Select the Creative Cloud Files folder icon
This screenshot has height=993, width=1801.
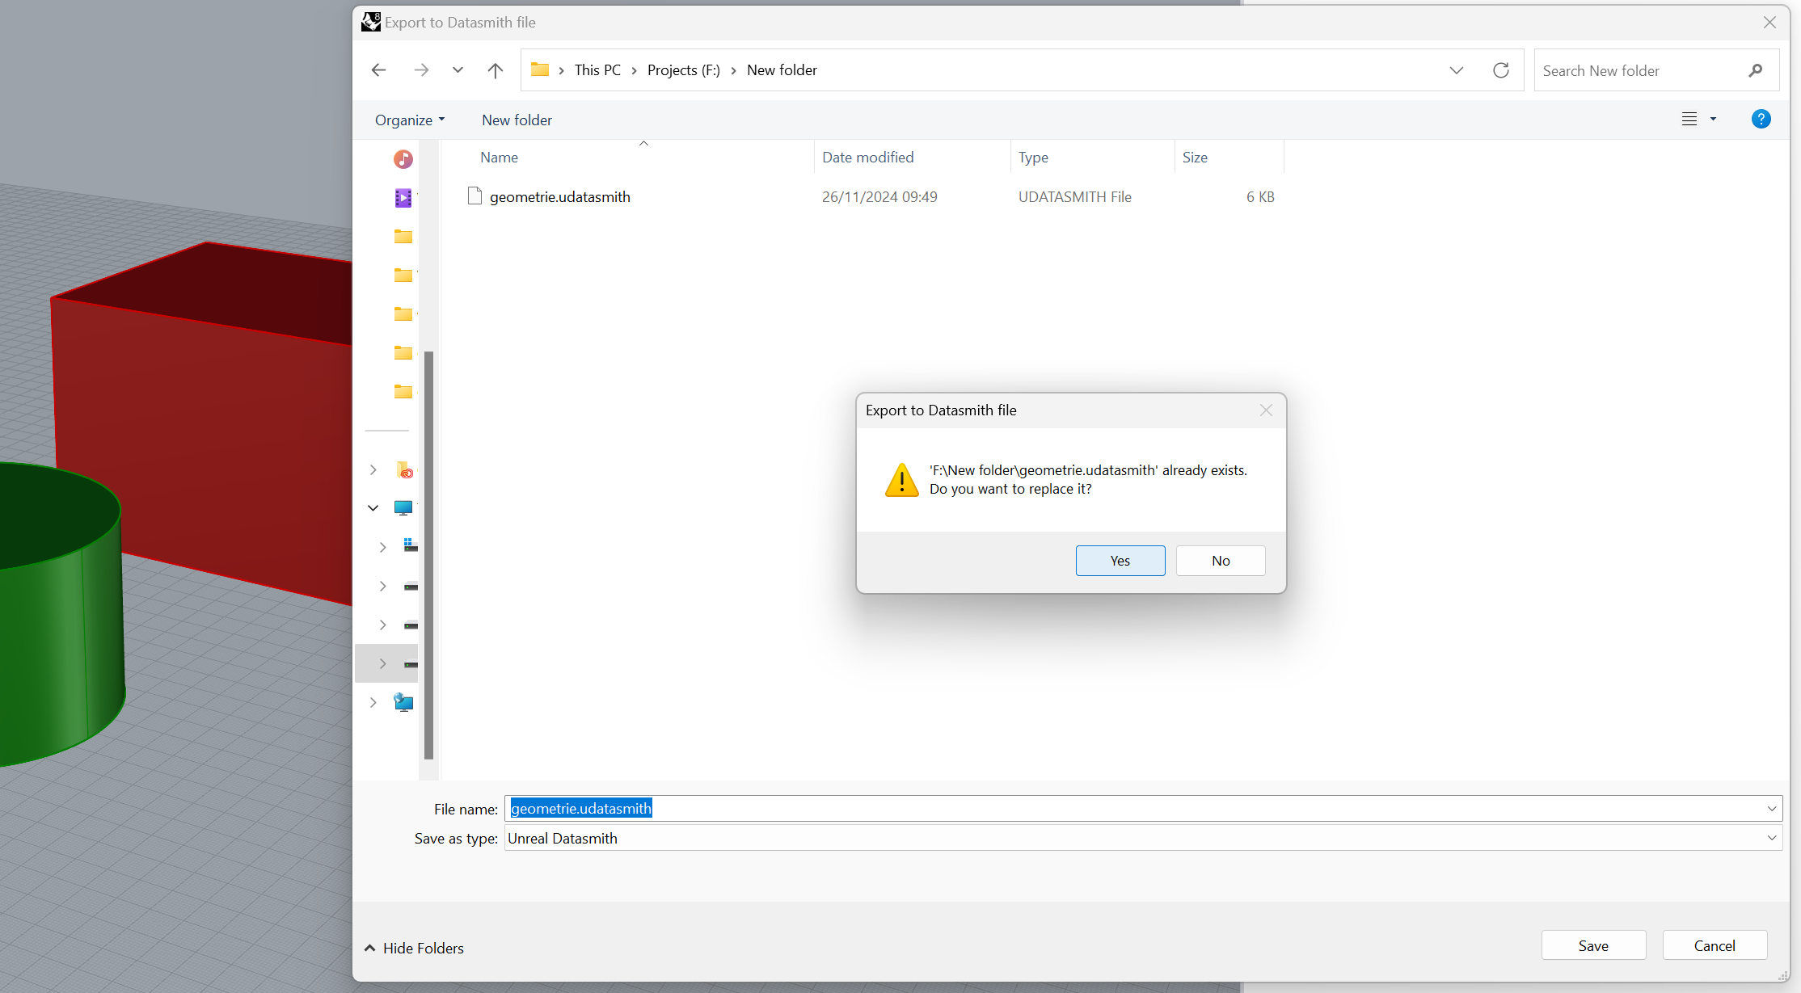(404, 469)
